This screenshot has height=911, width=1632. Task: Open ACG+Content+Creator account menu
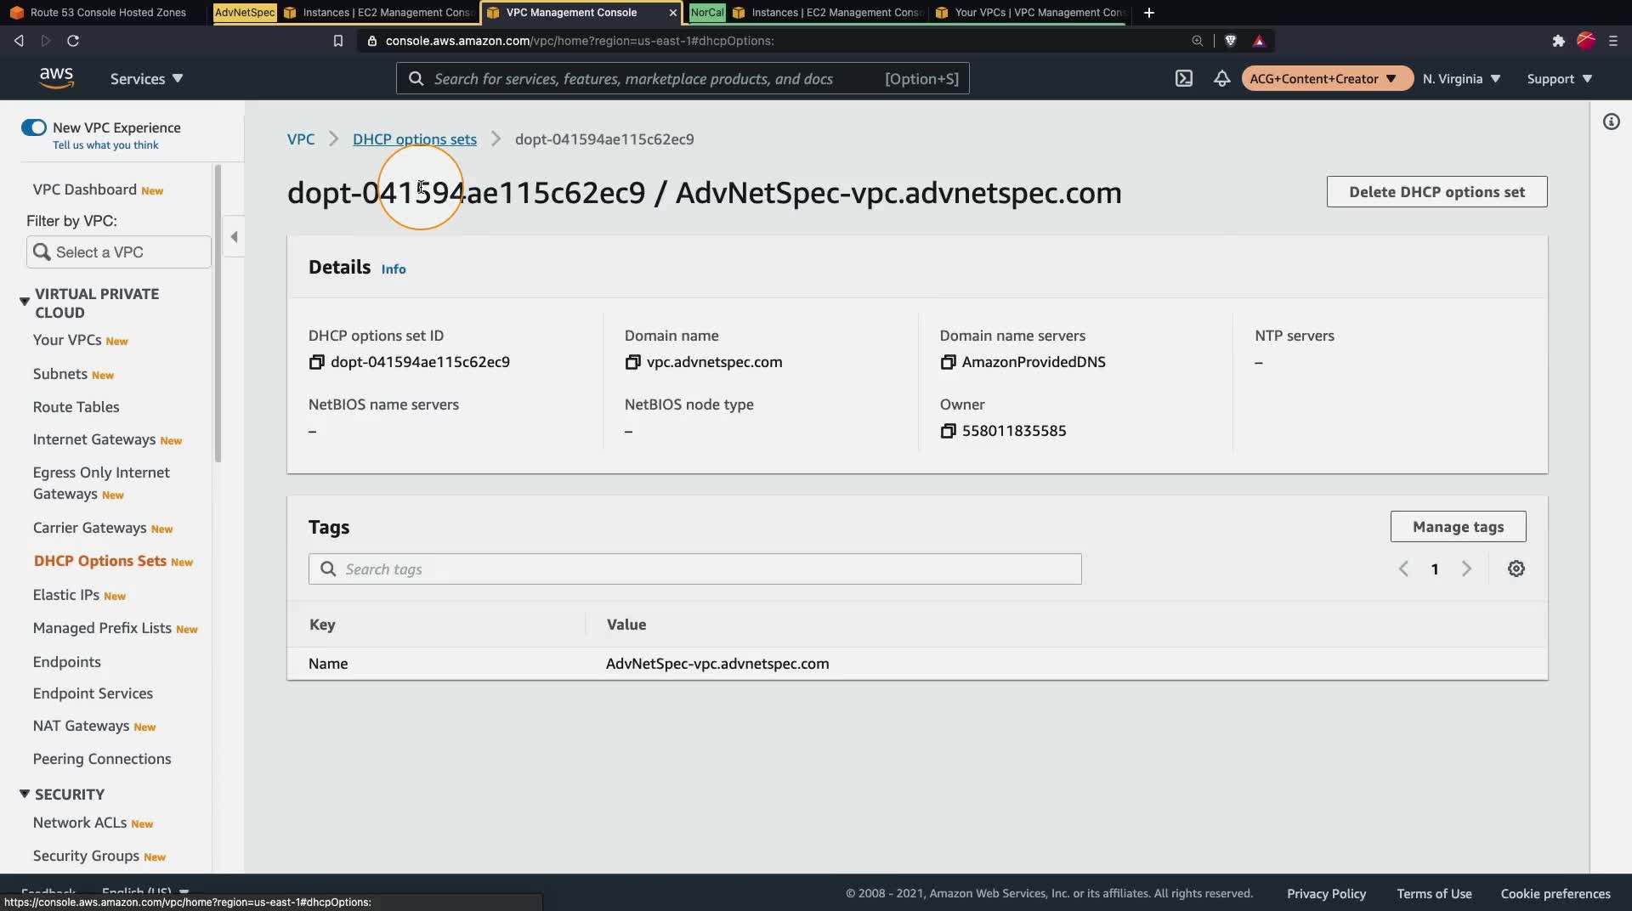tap(1326, 78)
